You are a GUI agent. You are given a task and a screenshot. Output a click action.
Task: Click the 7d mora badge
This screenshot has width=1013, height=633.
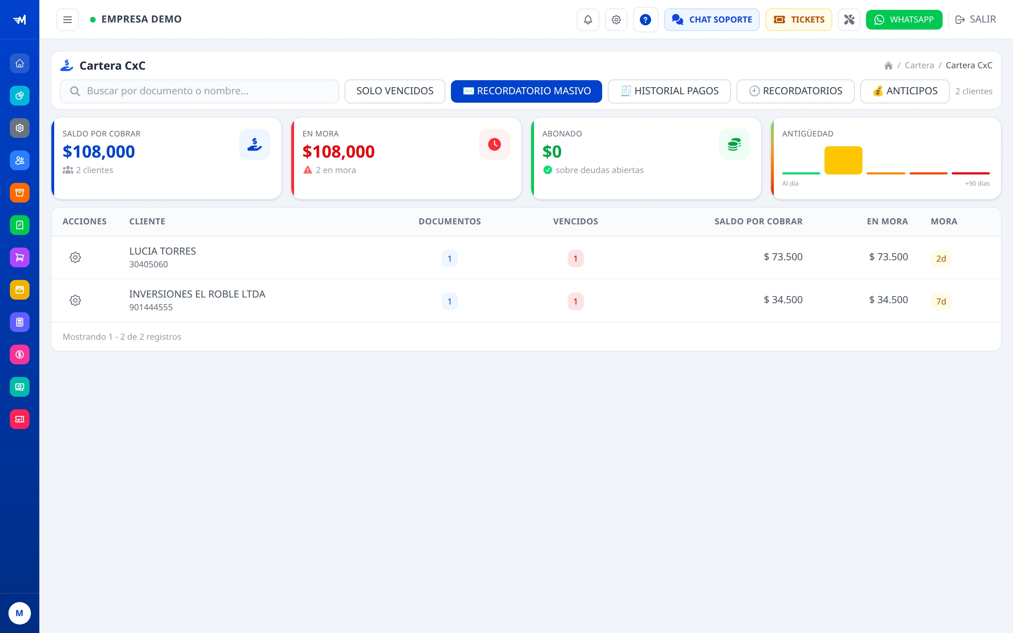pyautogui.click(x=941, y=301)
